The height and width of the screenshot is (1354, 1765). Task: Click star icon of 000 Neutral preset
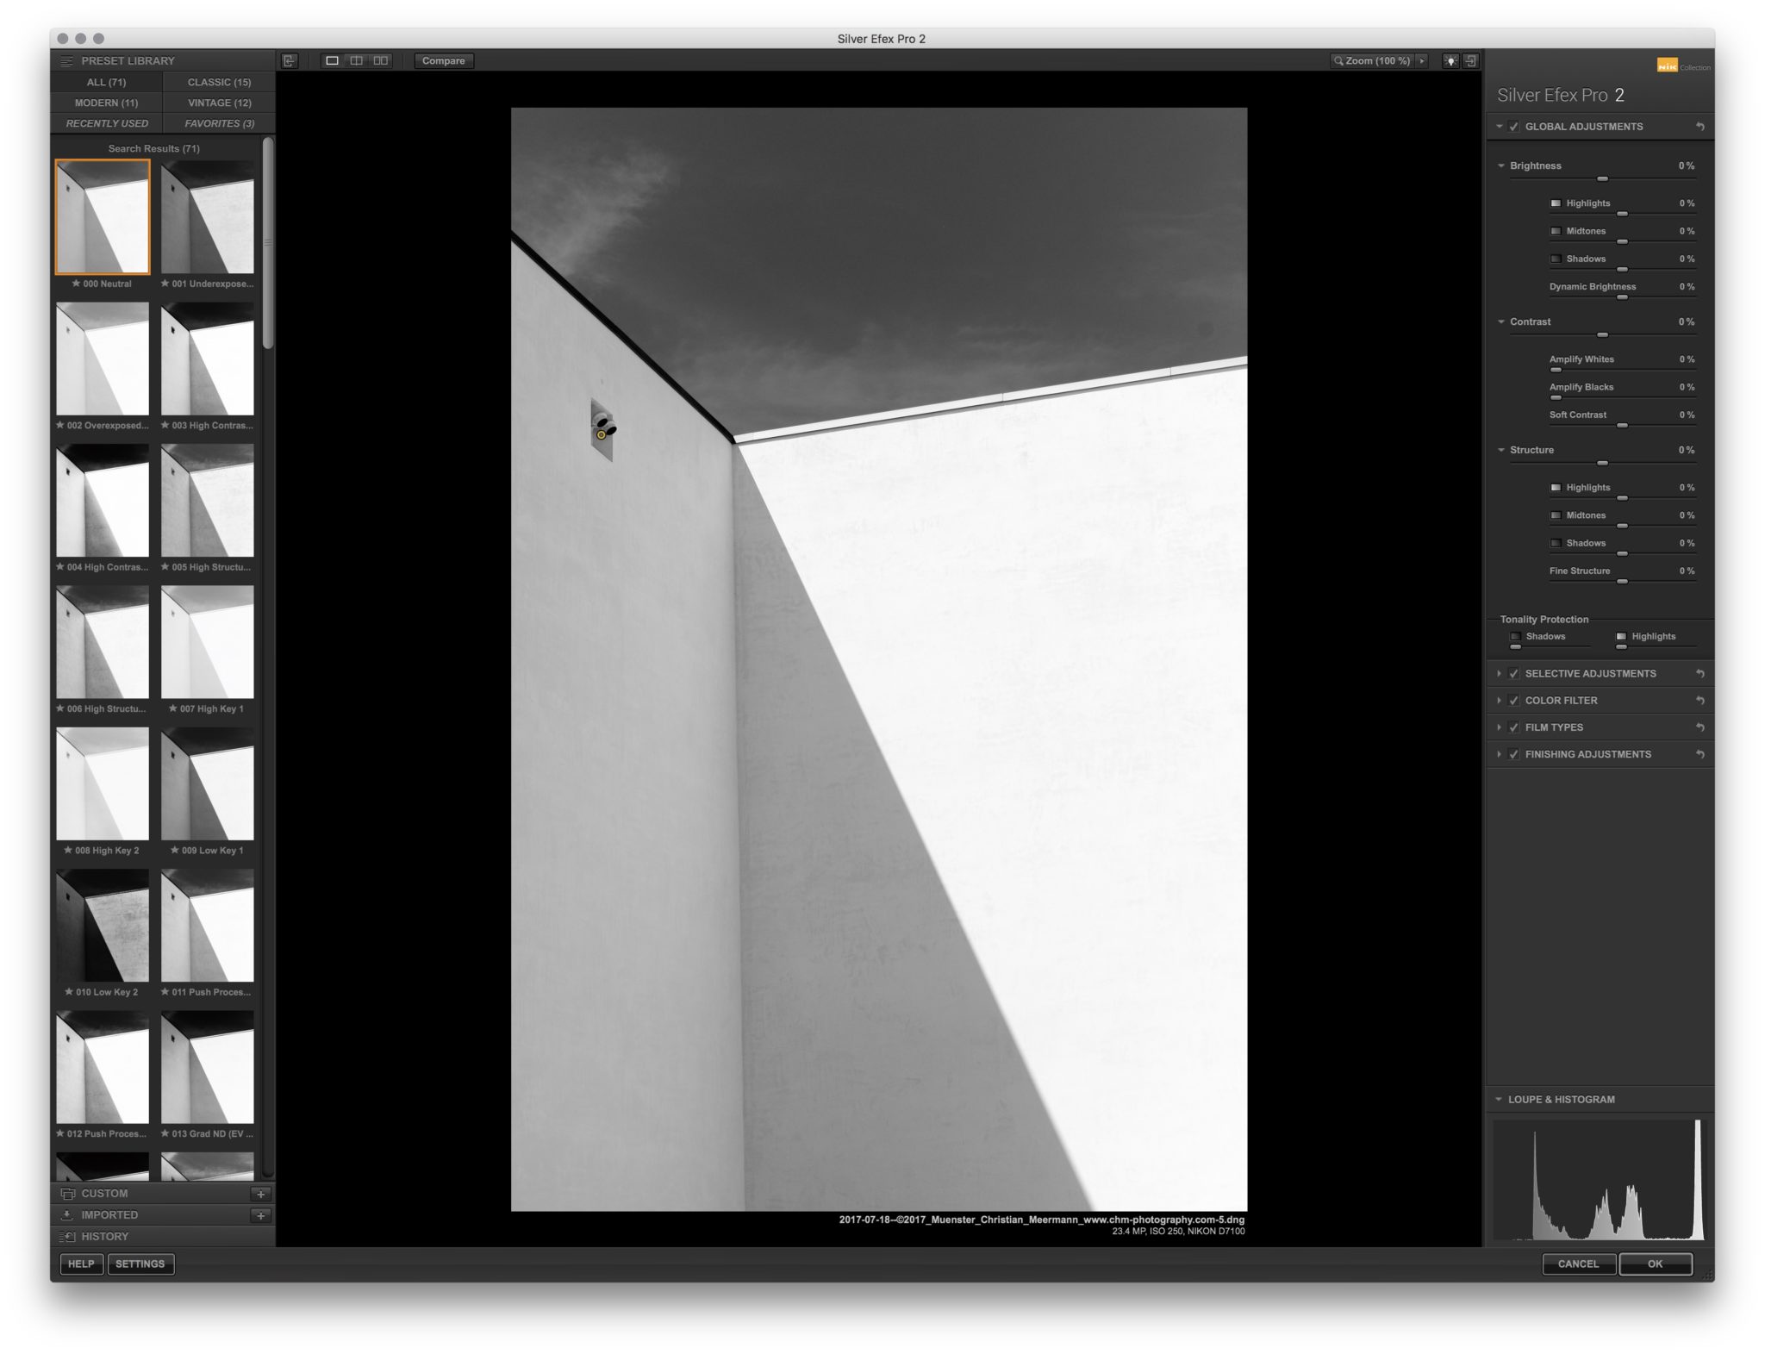coord(76,283)
